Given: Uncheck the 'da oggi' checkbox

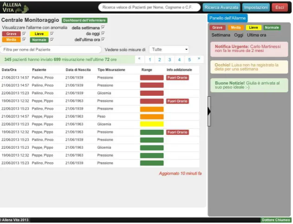Looking at the screenshot, I should coord(103,33).
